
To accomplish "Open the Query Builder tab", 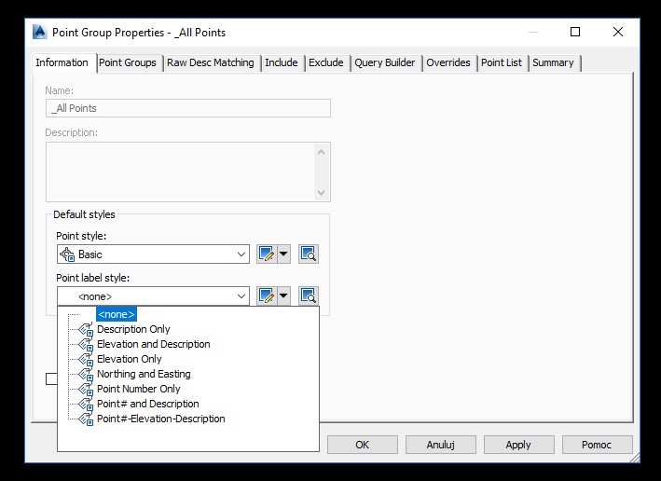I will tap(384, 62).
